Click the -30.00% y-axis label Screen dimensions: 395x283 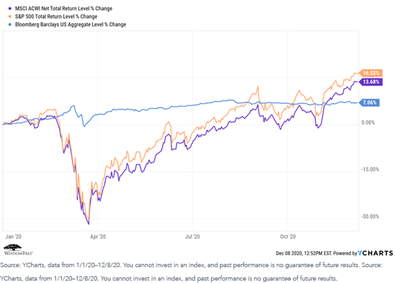(x=370, y=217)
